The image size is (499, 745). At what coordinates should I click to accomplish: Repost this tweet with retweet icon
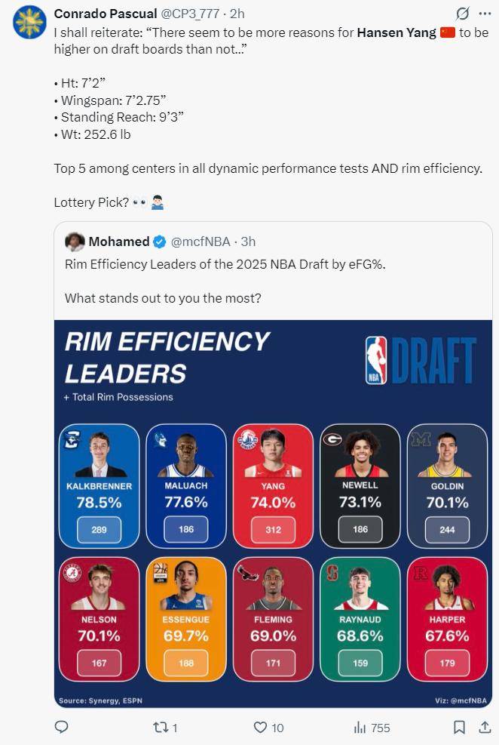[x=159, y=728]
